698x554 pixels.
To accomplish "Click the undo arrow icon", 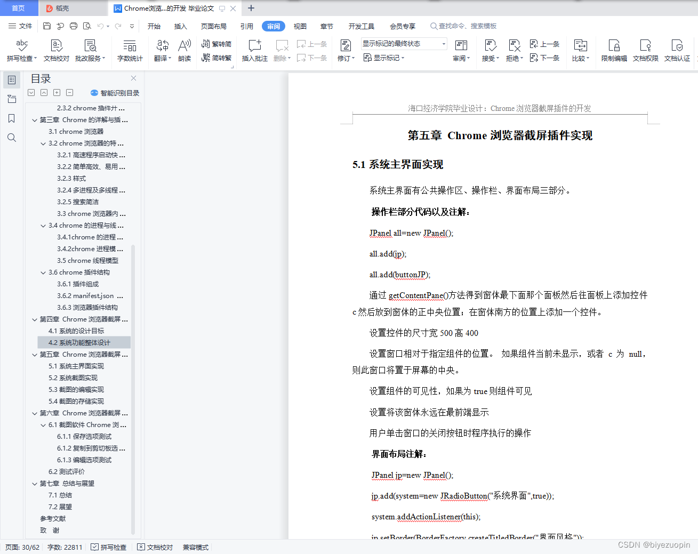I will (100, 26).
